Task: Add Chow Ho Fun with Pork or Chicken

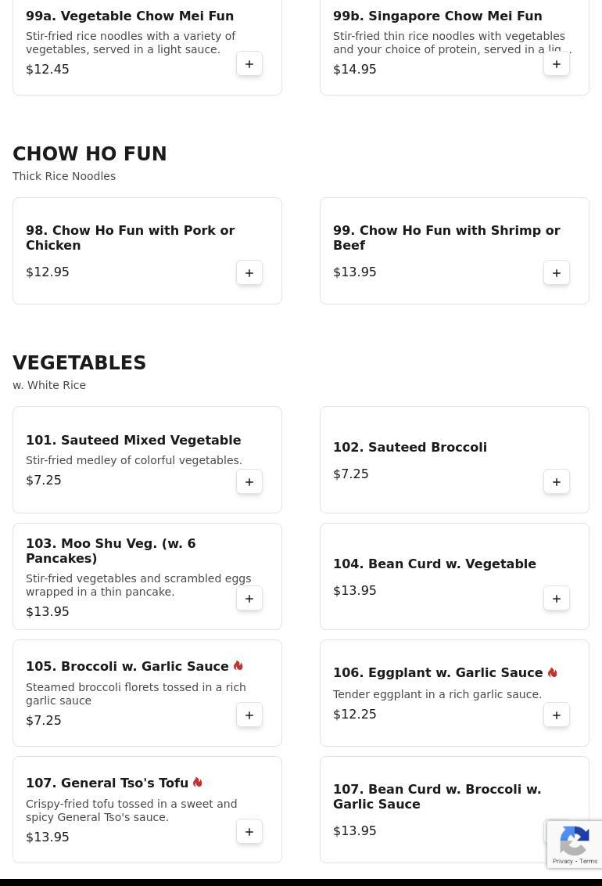Action: pyautogui.click(x=249, y=273)
